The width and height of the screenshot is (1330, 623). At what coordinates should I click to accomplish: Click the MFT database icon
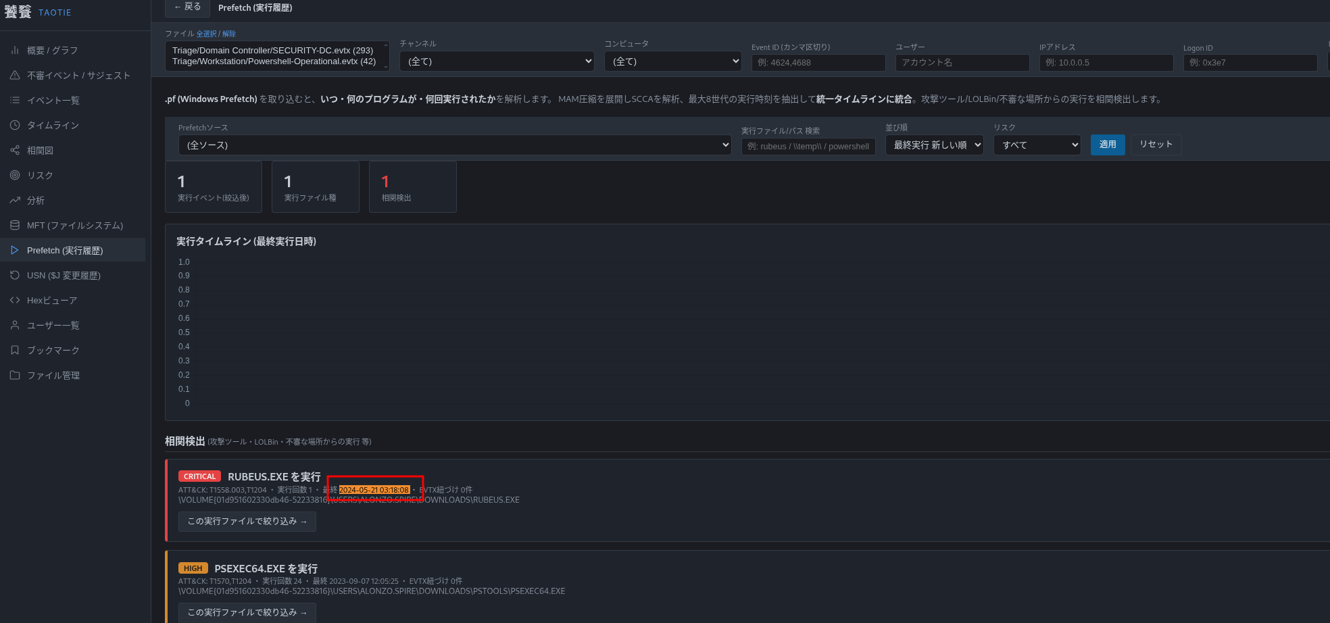click(15, 225)
